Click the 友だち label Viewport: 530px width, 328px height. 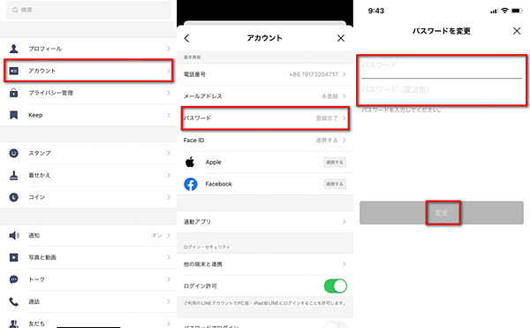pos(36,324)
